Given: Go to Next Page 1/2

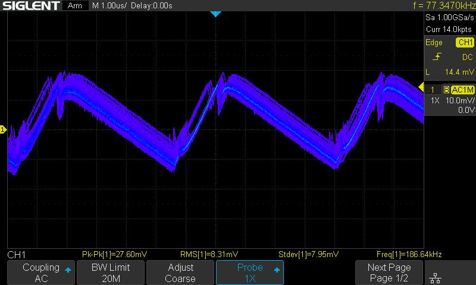Looking at the screenshot, I should point(389,273).
